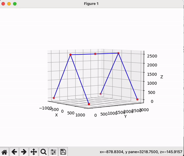This screenshot has width=184, height=156.
Task: Activate the Pan/move axes tool
Action: pos(34,152)
